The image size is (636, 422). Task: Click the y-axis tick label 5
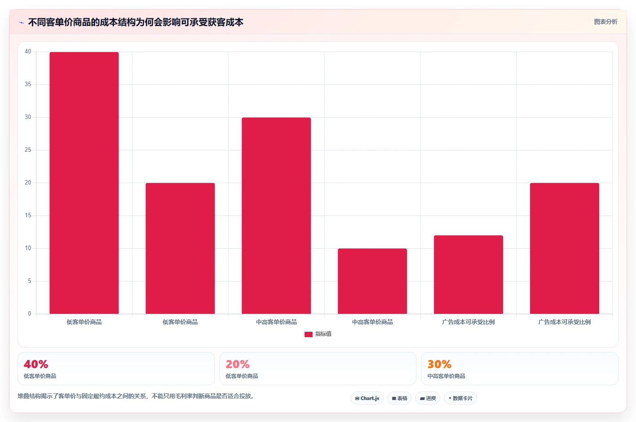click(30, 281)
